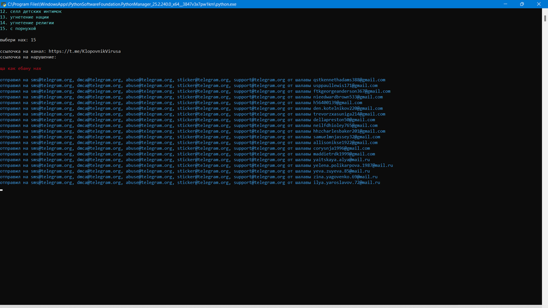548x308 pixels.
Task: Close the python.exe console window
Action: tap(539, 4)
